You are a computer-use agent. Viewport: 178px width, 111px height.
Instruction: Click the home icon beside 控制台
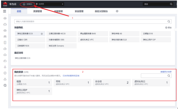[24, 4]
